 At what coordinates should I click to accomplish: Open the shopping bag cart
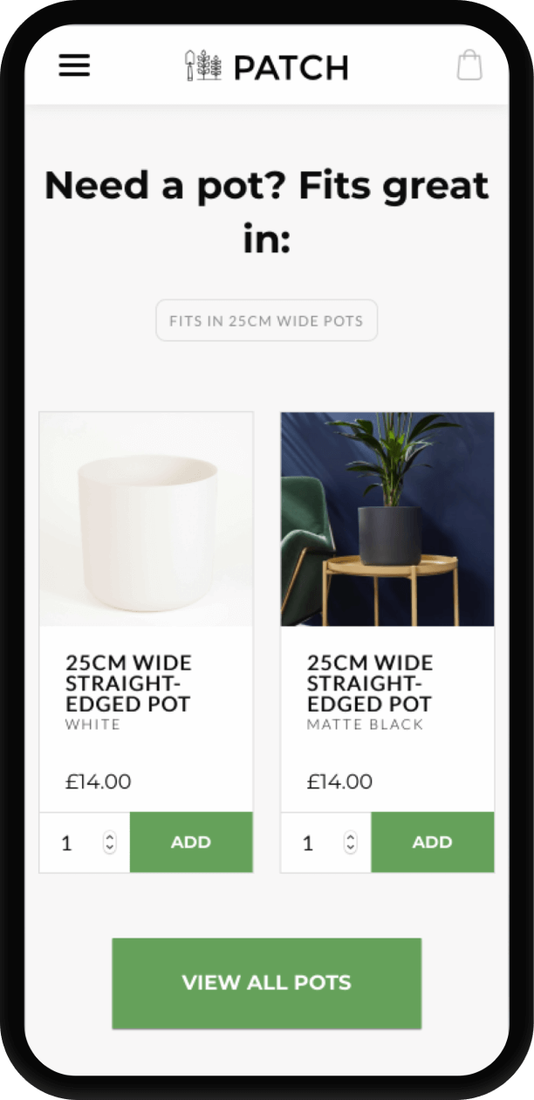point(469,65)
